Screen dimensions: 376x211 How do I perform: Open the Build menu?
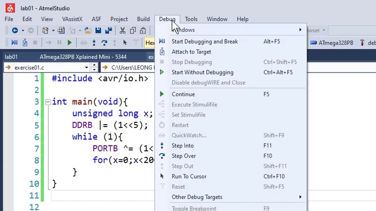click(143, 19)
